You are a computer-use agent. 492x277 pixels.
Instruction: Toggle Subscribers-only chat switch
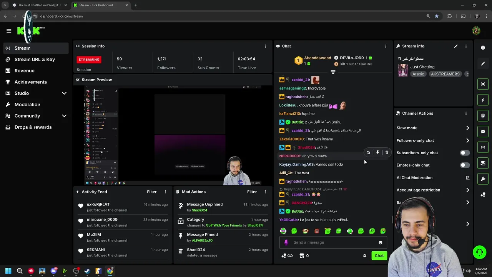[464, 153]
